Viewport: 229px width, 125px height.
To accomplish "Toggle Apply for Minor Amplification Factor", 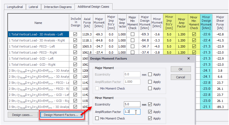I will tap(150, 112).
